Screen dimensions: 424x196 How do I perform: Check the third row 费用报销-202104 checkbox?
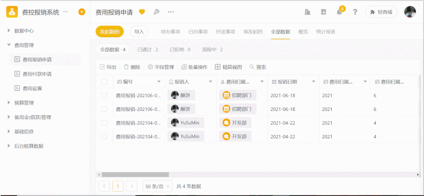(x=105, y=123)
